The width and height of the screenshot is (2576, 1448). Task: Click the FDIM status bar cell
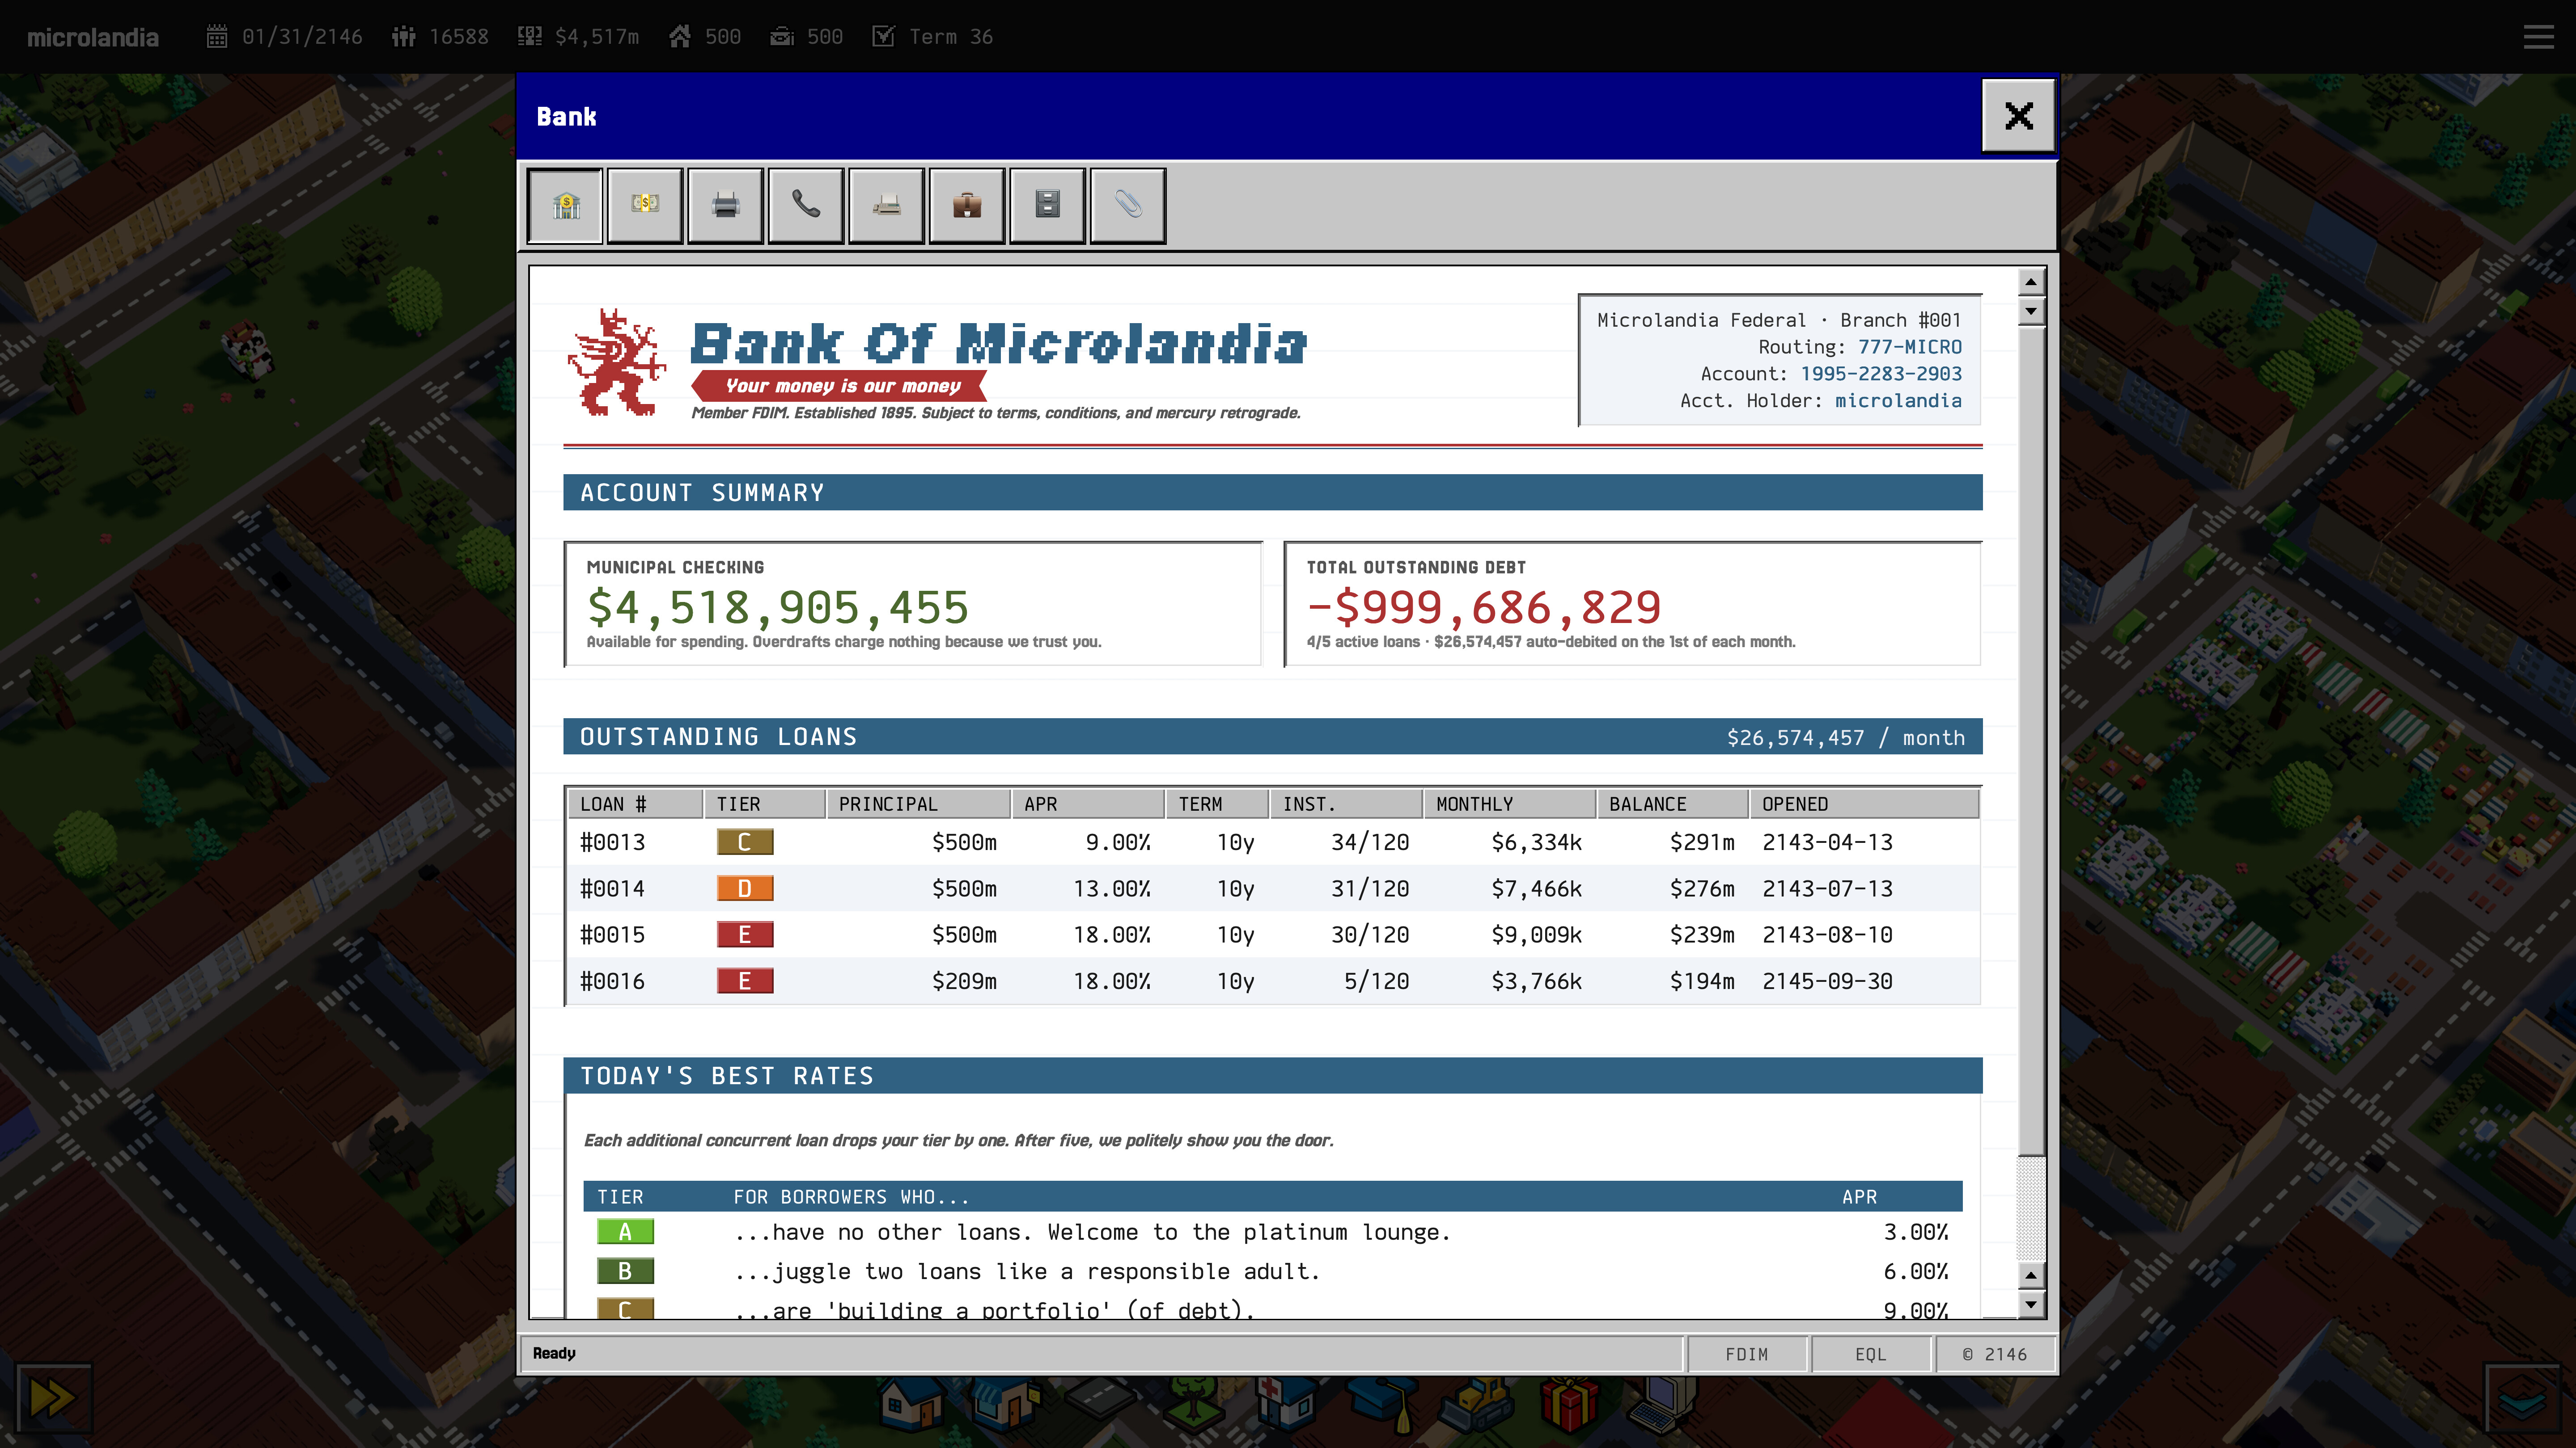point(1747,1354)
